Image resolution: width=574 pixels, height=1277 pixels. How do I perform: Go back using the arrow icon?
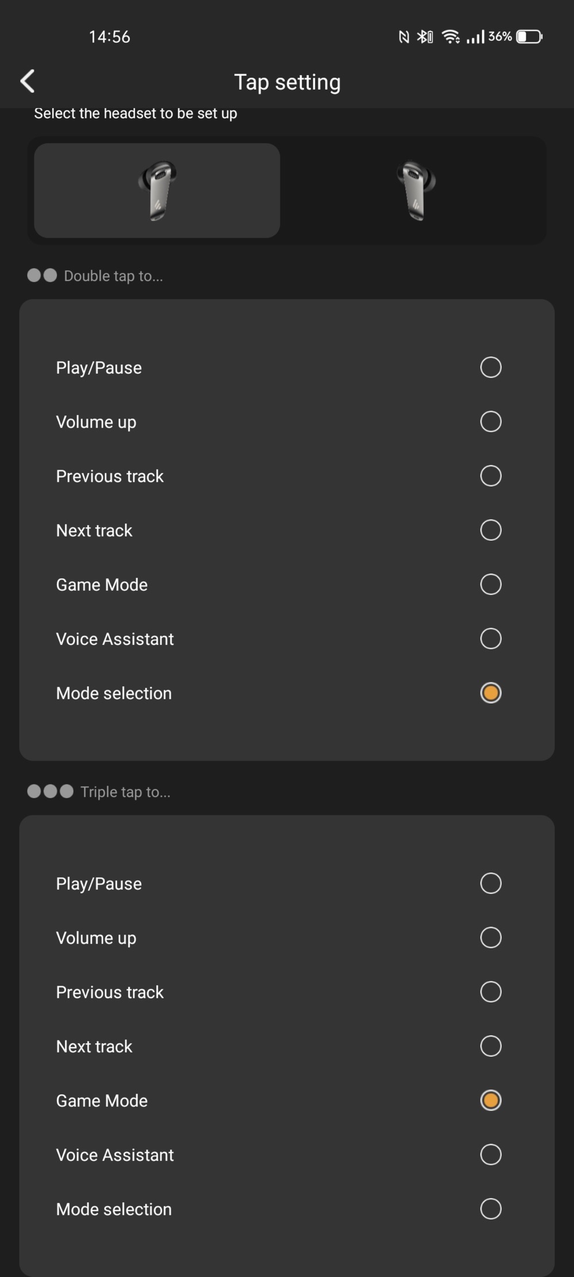coord(28,81)
